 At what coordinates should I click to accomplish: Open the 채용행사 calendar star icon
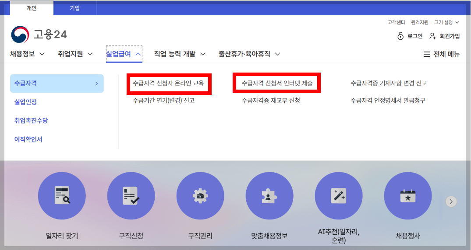(408, 196)
